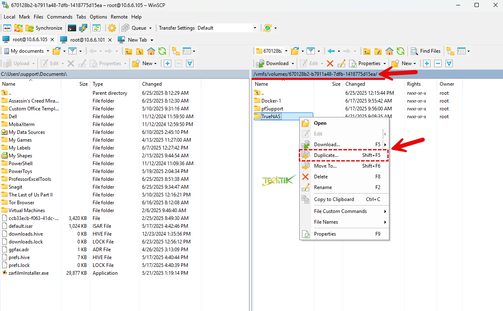Click the local panel Home directory icon

(x=151, y=51)
